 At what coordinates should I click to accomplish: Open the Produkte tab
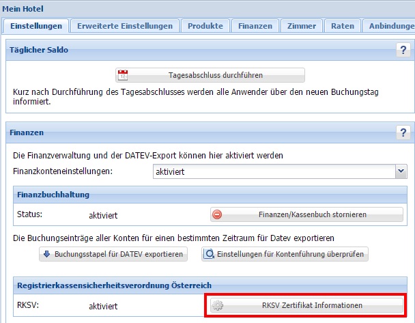point(205,26)
